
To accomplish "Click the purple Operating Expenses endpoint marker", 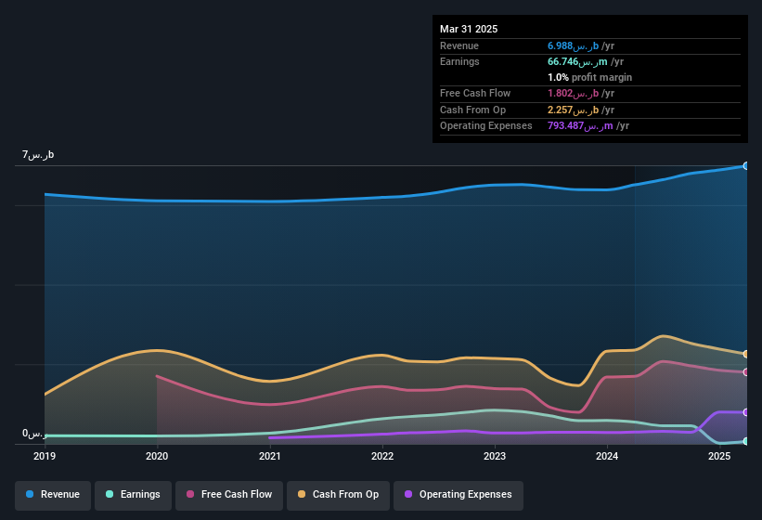I will (x=746, y=412).
